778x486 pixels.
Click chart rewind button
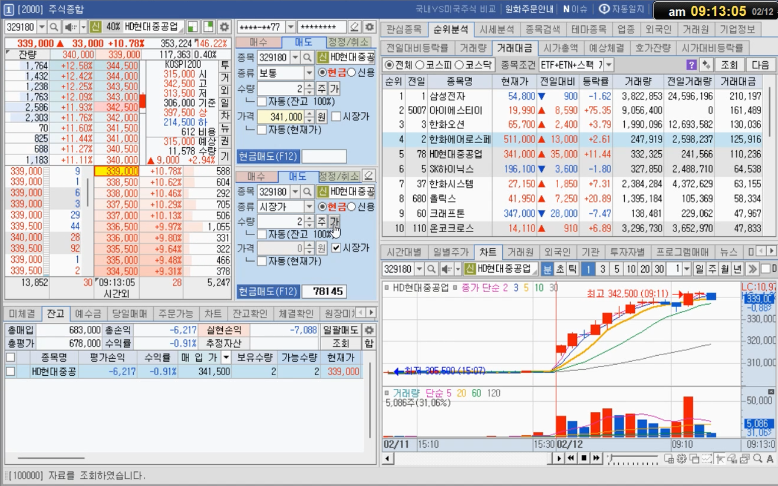point(572,458)
